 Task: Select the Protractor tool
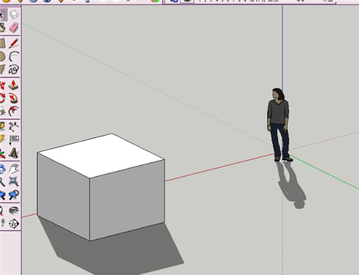point(2,139)
